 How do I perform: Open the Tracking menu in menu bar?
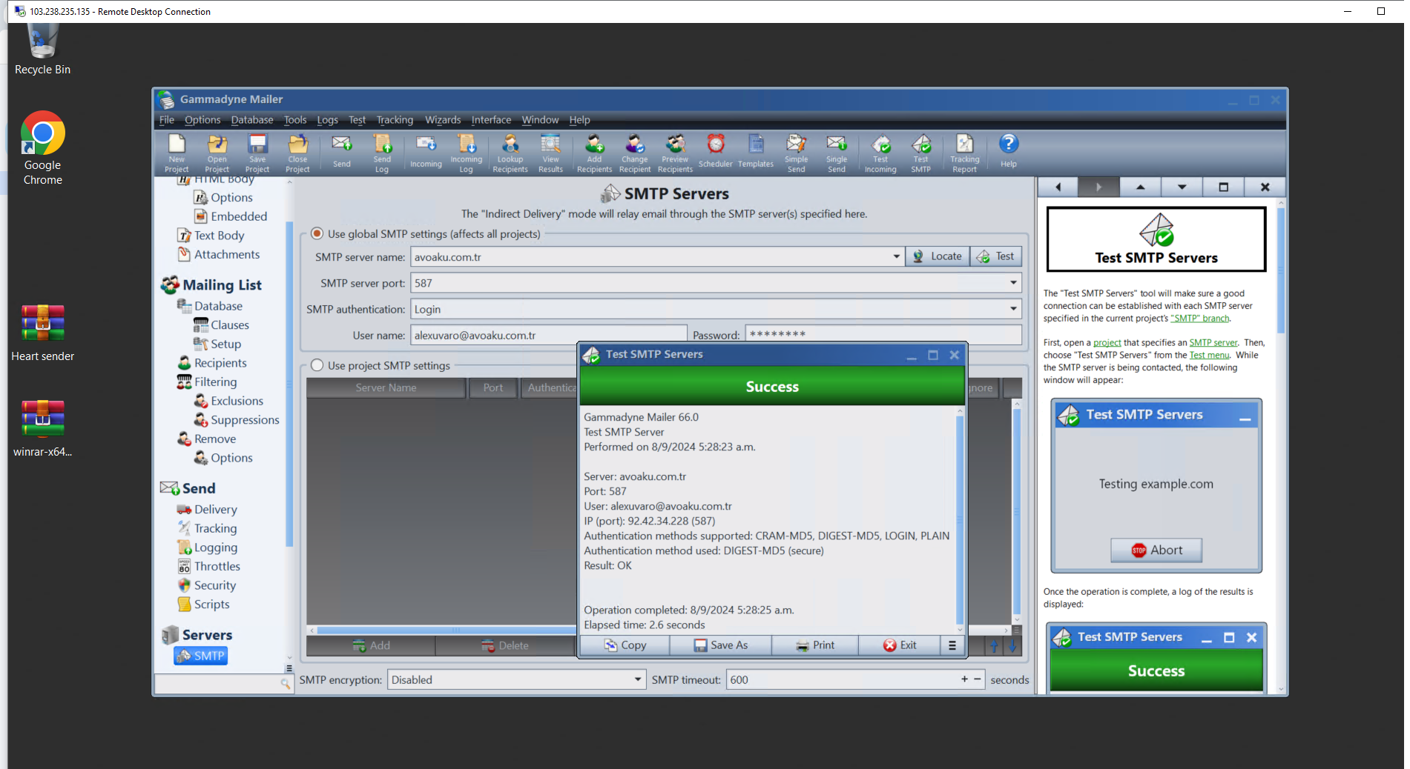click(x=395, y=120)
